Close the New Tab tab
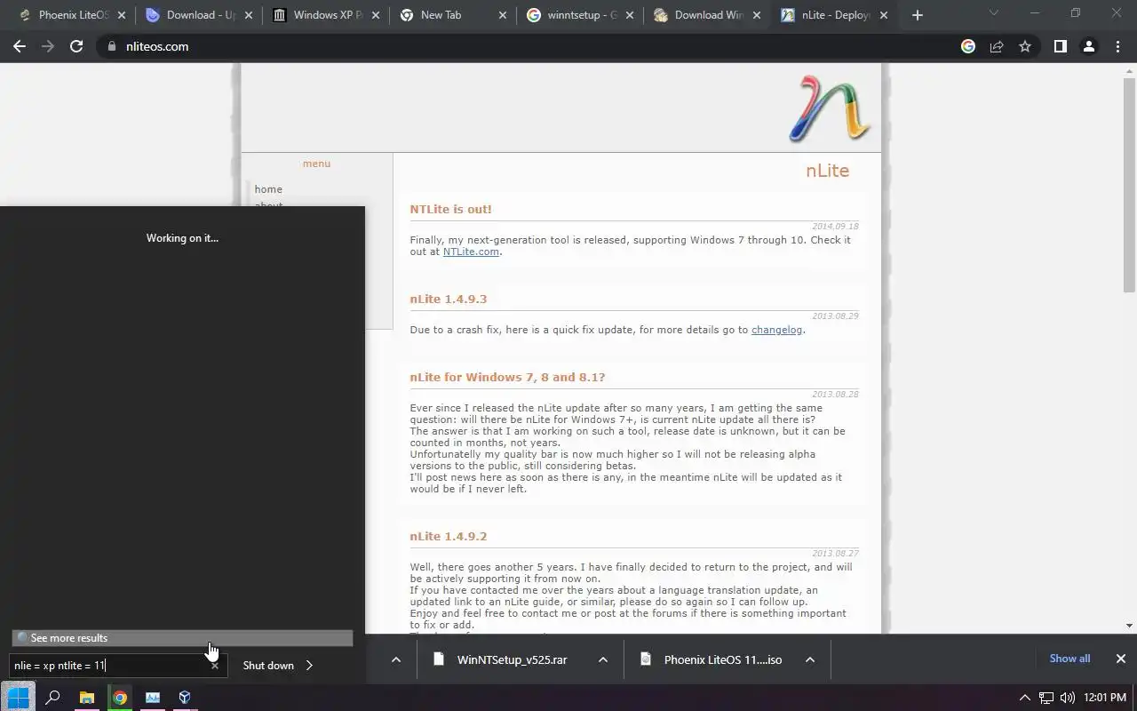The height and width of the screenshot is (711, 1137). [x=503, y=15]
